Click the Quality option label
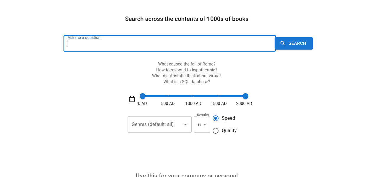 (x=229, y=131)
